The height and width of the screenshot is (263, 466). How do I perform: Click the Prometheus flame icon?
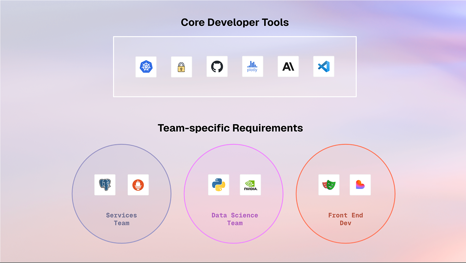tap(138, 185)
